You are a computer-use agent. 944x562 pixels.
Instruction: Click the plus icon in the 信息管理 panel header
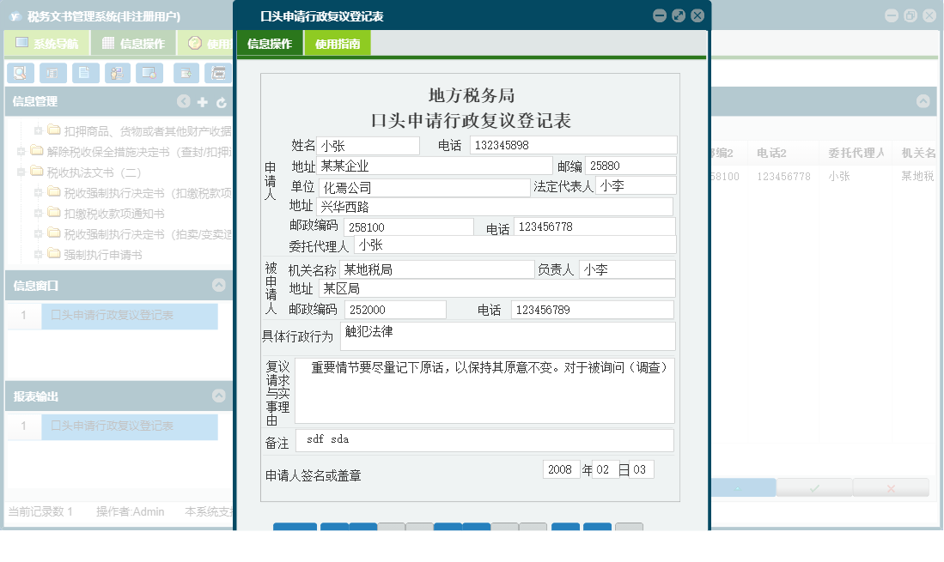coord(200,101)
